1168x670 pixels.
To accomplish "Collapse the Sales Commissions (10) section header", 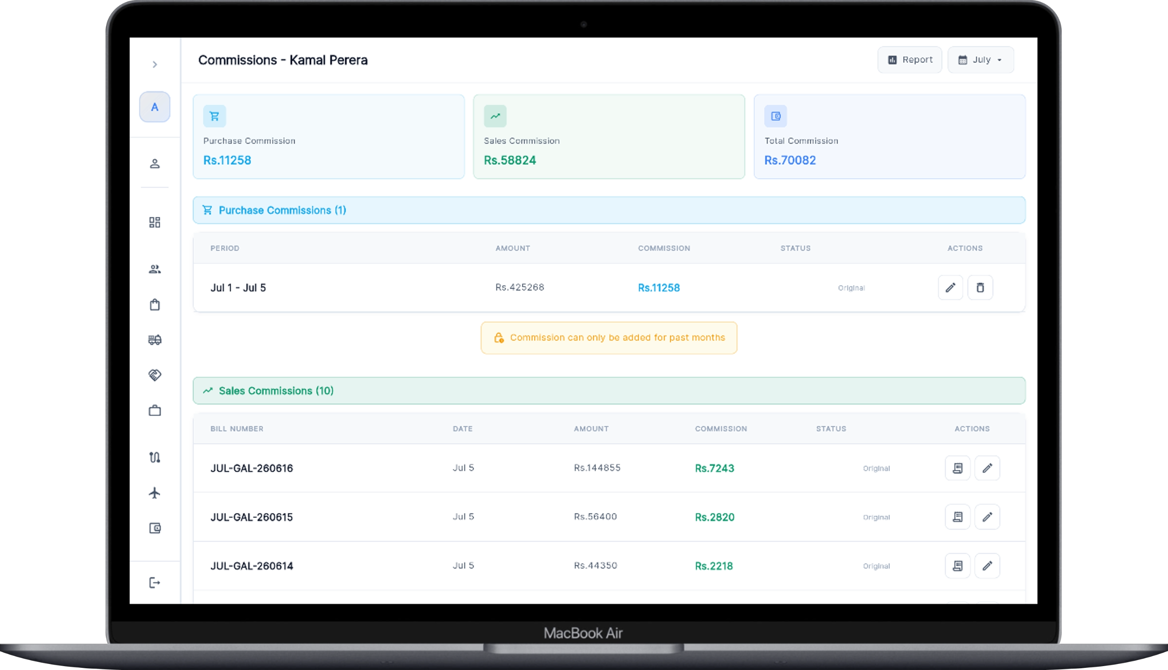I will [609, 391].
